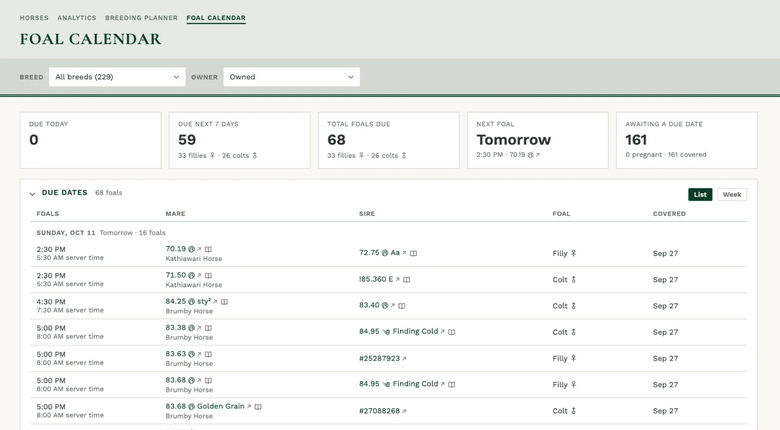Open the Owner dropdown

tap(292, 77)
